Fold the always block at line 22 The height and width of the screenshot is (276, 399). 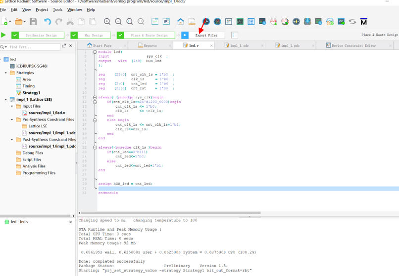point(95,147)
